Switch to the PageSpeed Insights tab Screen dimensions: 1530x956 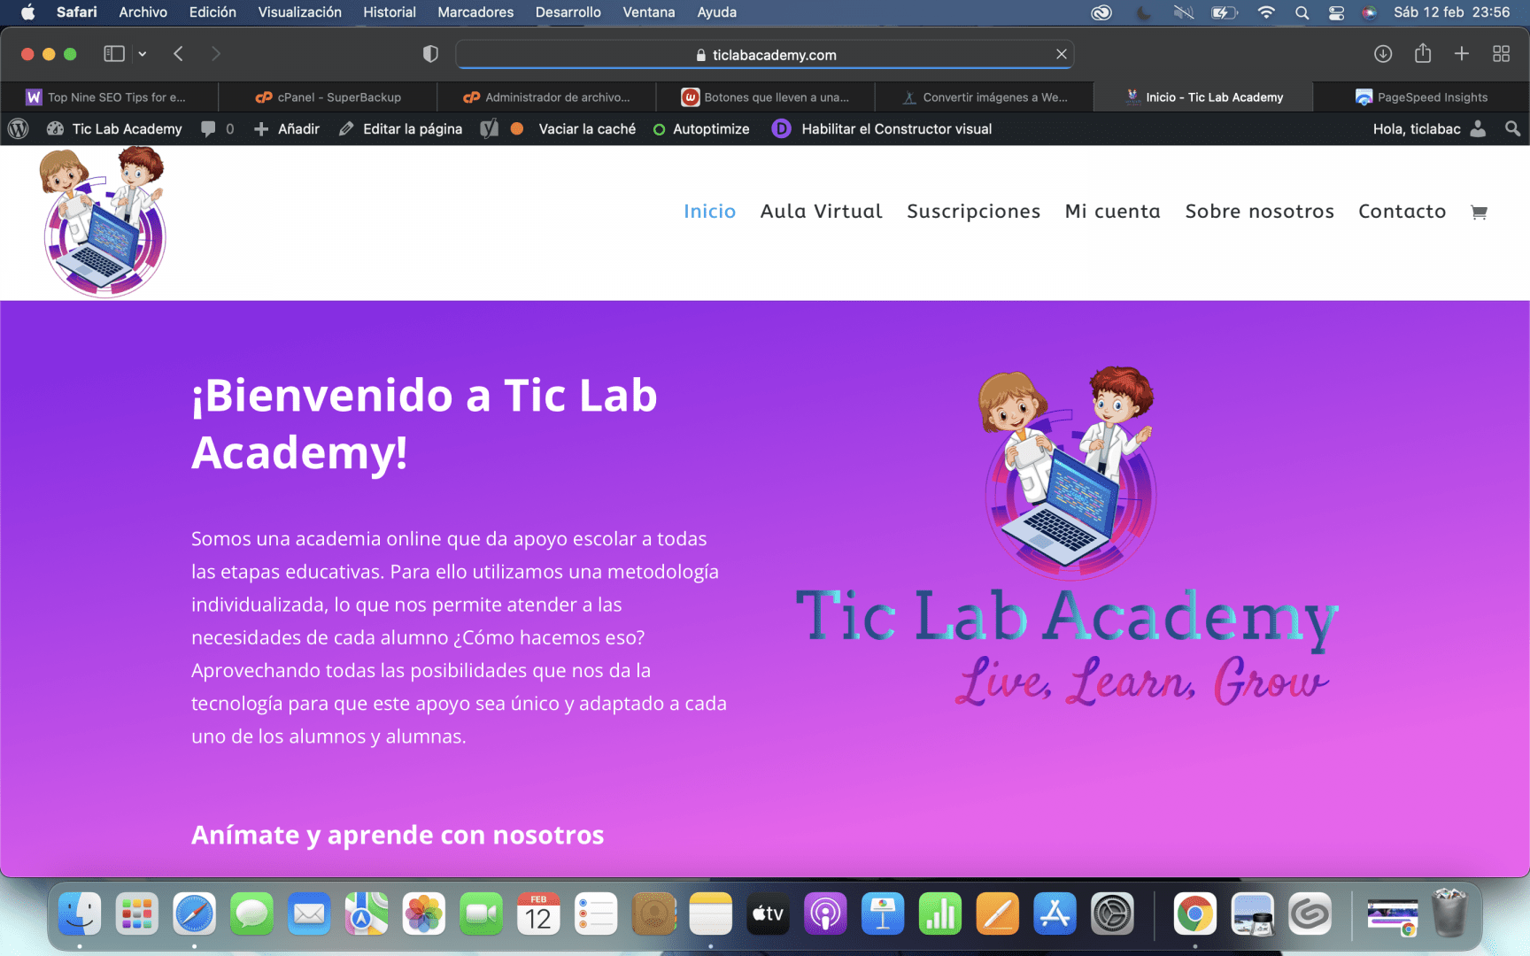coord(1421,97)
